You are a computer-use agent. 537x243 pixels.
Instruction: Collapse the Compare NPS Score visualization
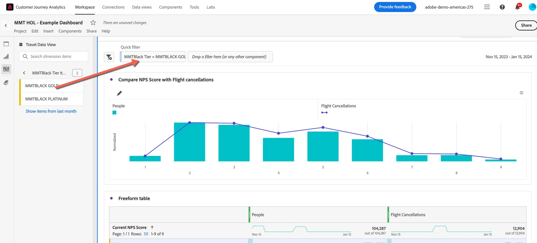click(111, 80)
